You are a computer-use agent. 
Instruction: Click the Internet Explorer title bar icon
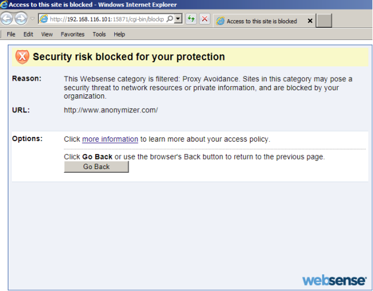pos(4,4)
